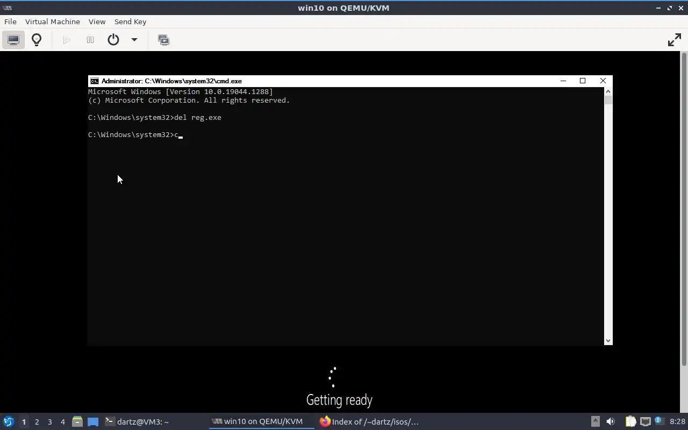Switch to workspace 1
This screenshot has height=430, width=688.
[24, 422]
